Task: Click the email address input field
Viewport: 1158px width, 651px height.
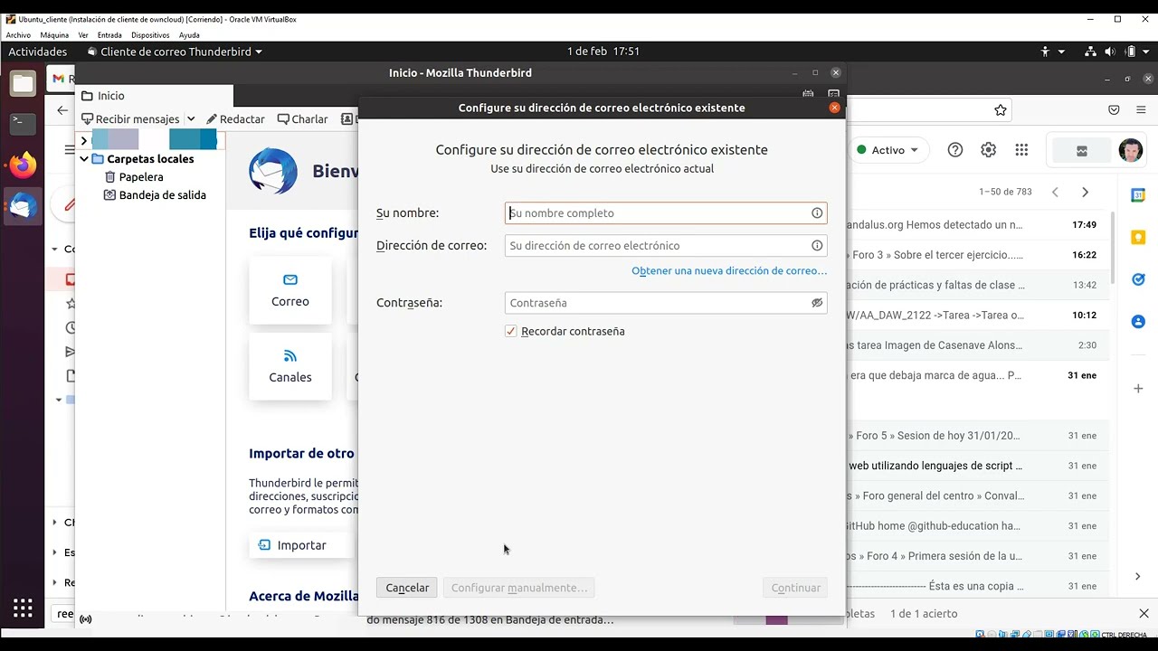Action: click(666, 246)
